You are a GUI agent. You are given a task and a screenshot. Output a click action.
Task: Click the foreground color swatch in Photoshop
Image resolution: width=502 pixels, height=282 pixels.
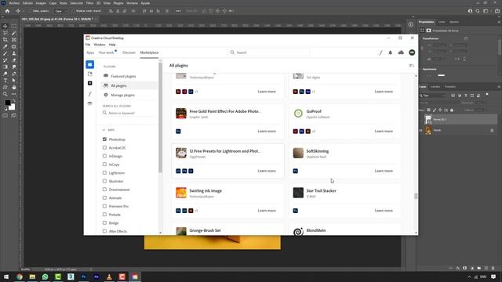point(8,103)
